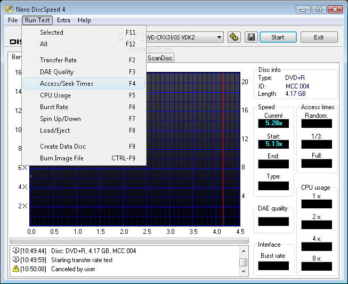Click the CPU usage 1x box
The width and height of the screenshot is (348, 284).
[317, 204]
